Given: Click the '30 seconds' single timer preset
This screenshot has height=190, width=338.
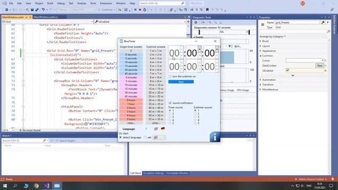Looking at the screenshot, I should 131,70.
